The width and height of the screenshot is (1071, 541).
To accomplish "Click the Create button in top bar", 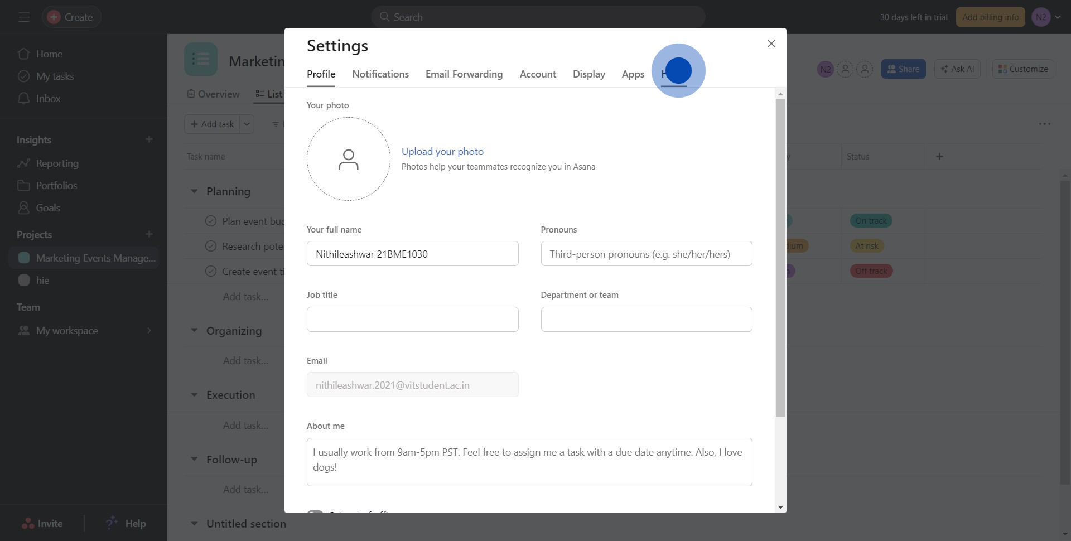I will pyautogui.click(x=71, y=17).
